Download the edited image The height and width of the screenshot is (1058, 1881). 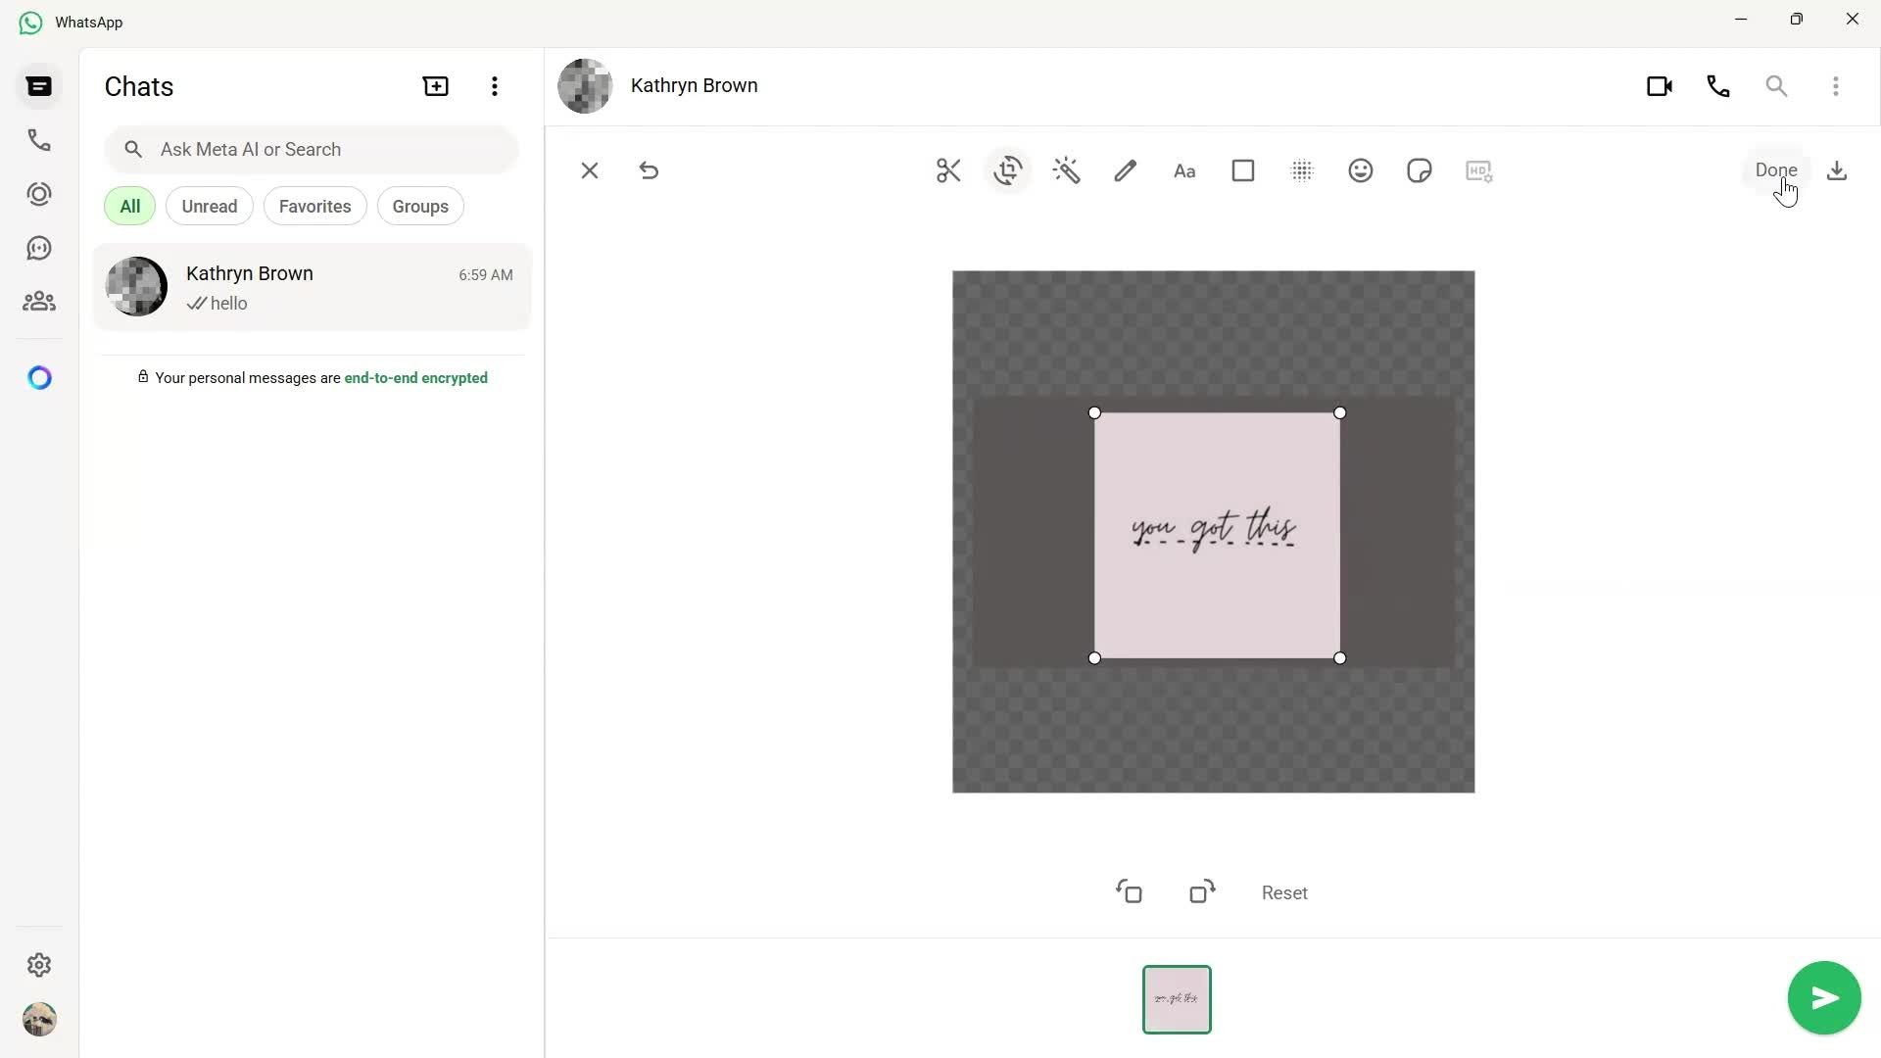coord(1837,170)
